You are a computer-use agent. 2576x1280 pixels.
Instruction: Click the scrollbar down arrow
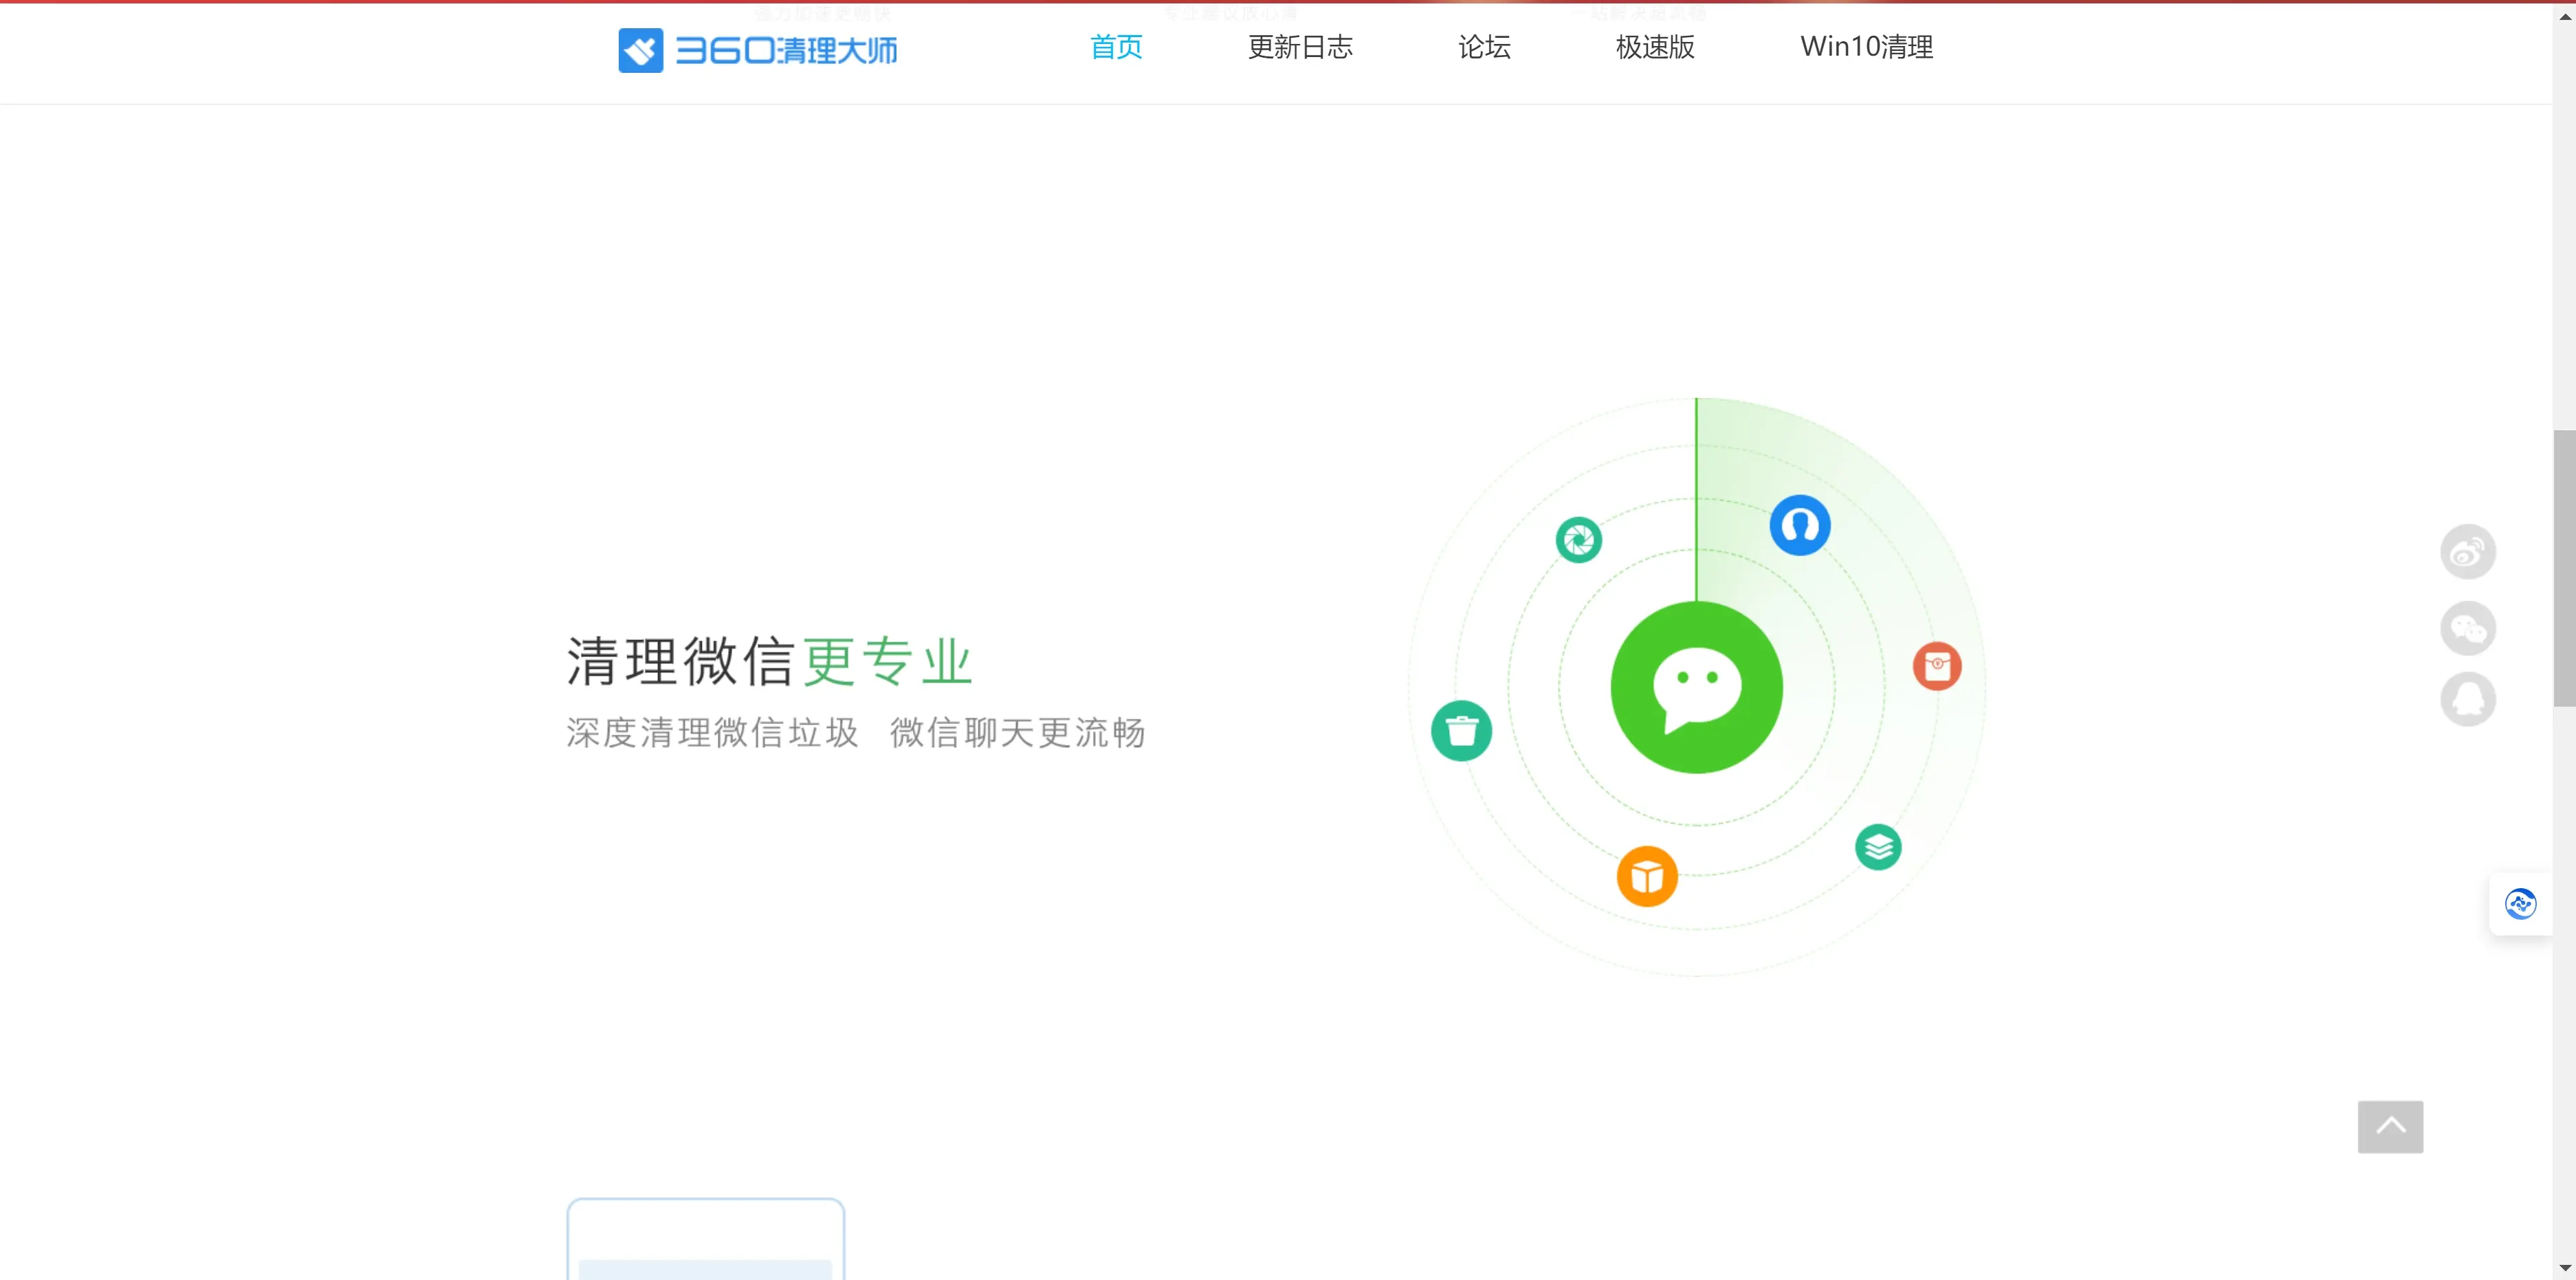pyautogui.click(x=2564, y=1268)
